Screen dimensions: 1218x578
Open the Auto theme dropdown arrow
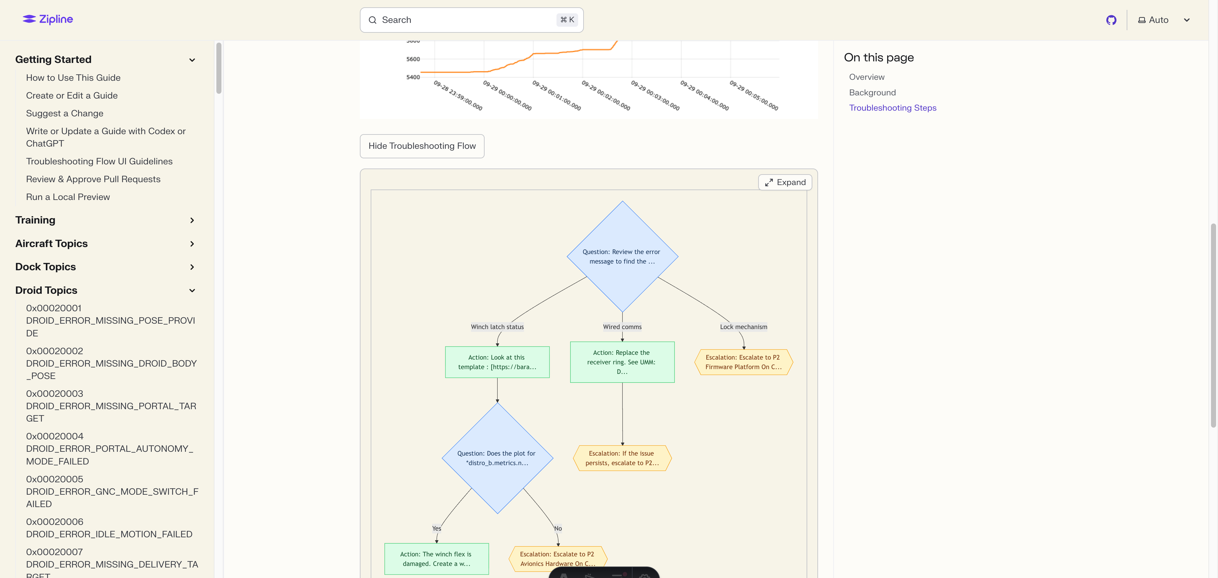tap(1187, 20)
